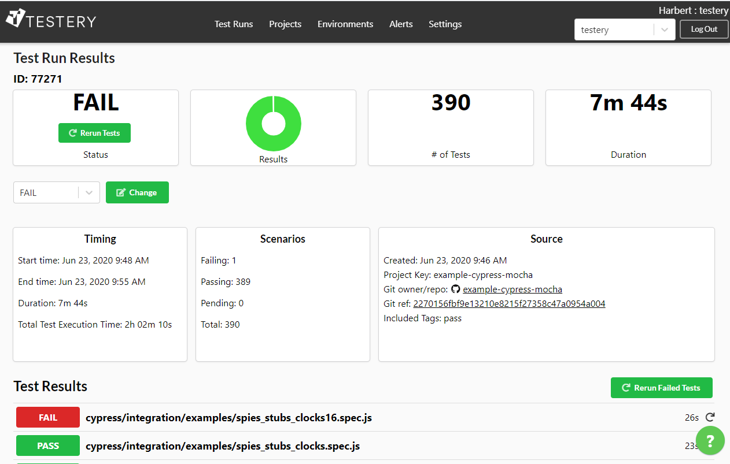Open spies_stubs_clocks16.spec.js test result

click(x=228, y=417)
